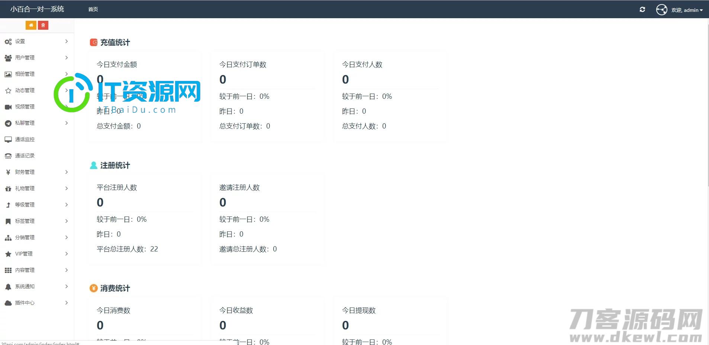This screenshot has width=709, height=345.
Task: Click the users icon beside 用户管理
Action: (x=8, y=58)
